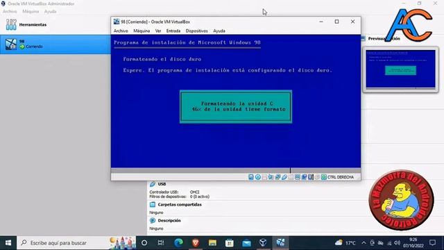444x250 pixels.
Task: Open Archivo menu in the 98 VM window
Action: (x=121, y=31)
